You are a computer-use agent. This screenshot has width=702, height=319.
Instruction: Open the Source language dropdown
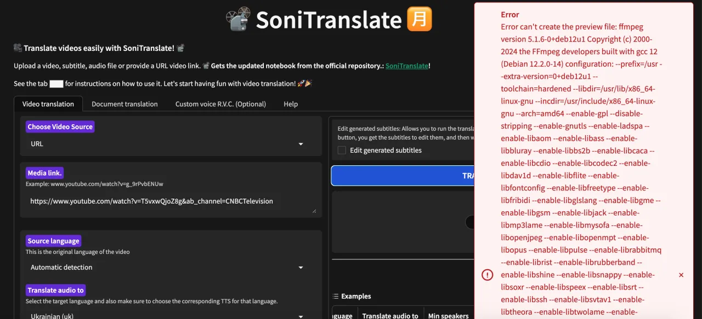click(x=301, y=268)
